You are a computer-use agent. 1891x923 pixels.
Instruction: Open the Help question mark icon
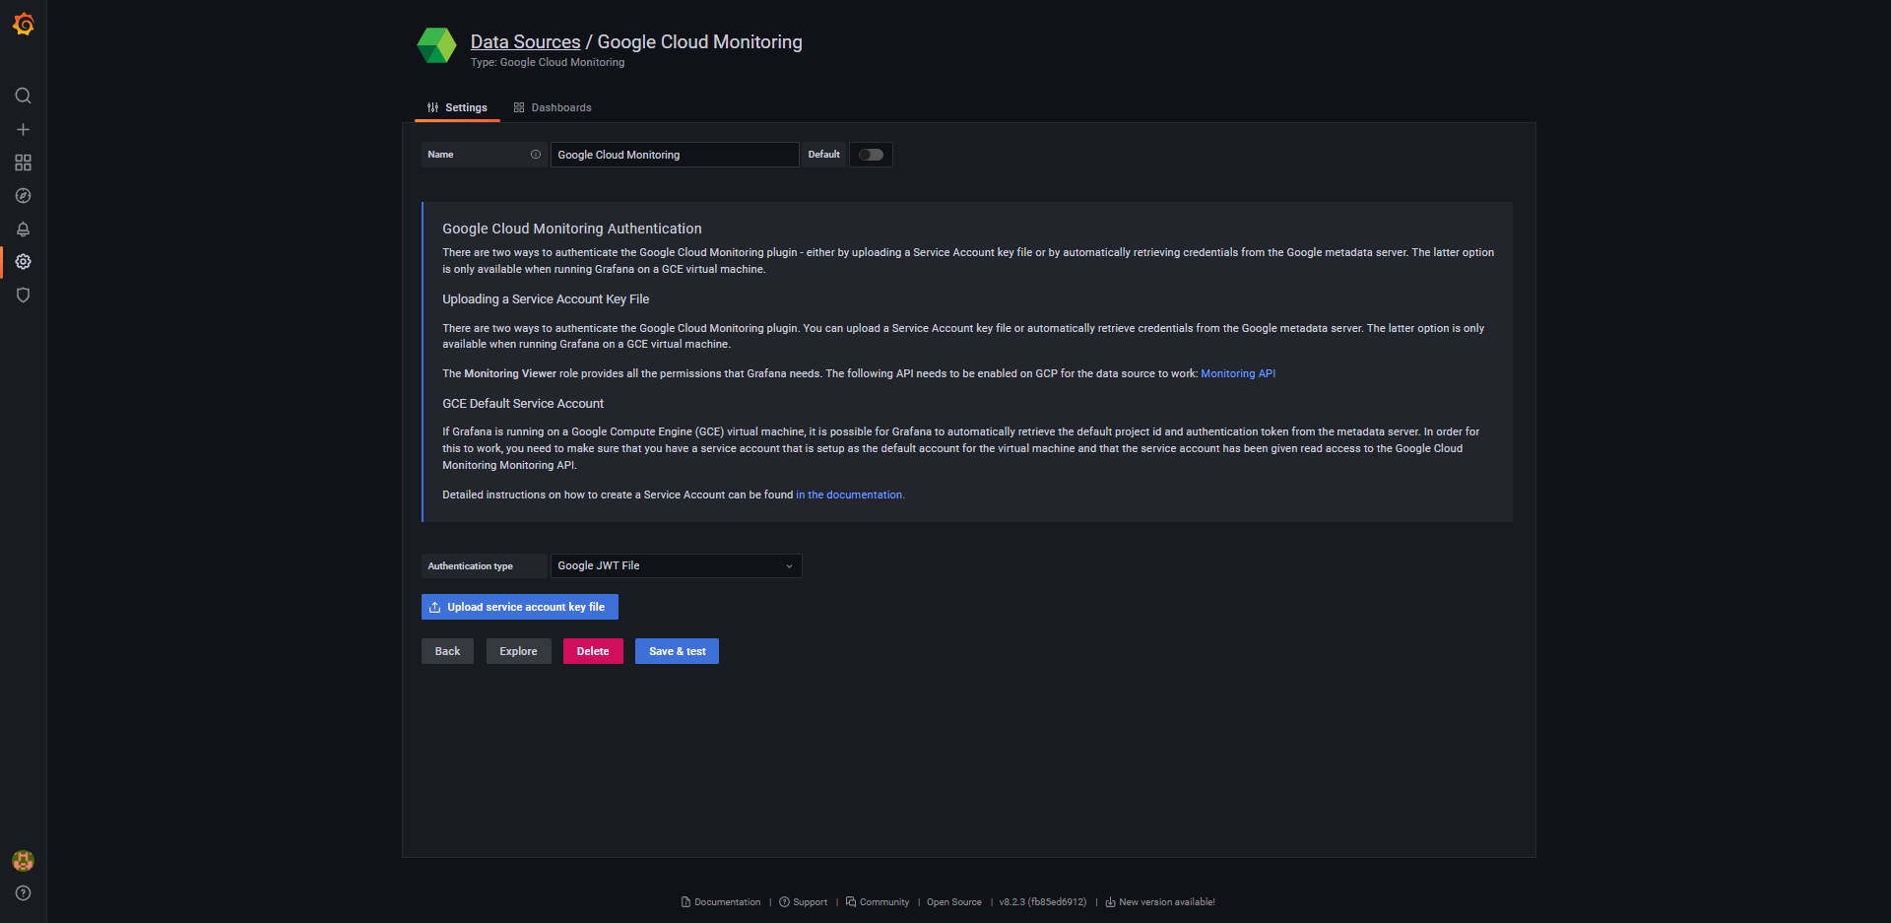pos(24,893)
